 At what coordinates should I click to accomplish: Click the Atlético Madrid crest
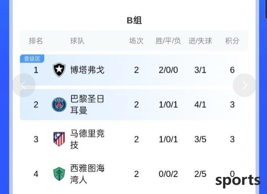point(59,139)
